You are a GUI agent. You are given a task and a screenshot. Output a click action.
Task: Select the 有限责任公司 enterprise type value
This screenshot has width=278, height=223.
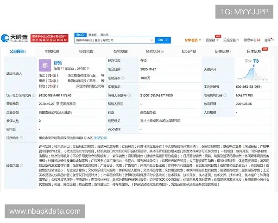pos(55,112)
